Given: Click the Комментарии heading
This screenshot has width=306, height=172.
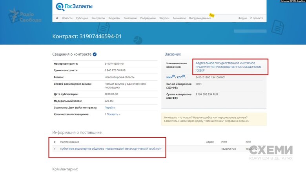Looking at the screenshot, I should [x=65, y=169].
